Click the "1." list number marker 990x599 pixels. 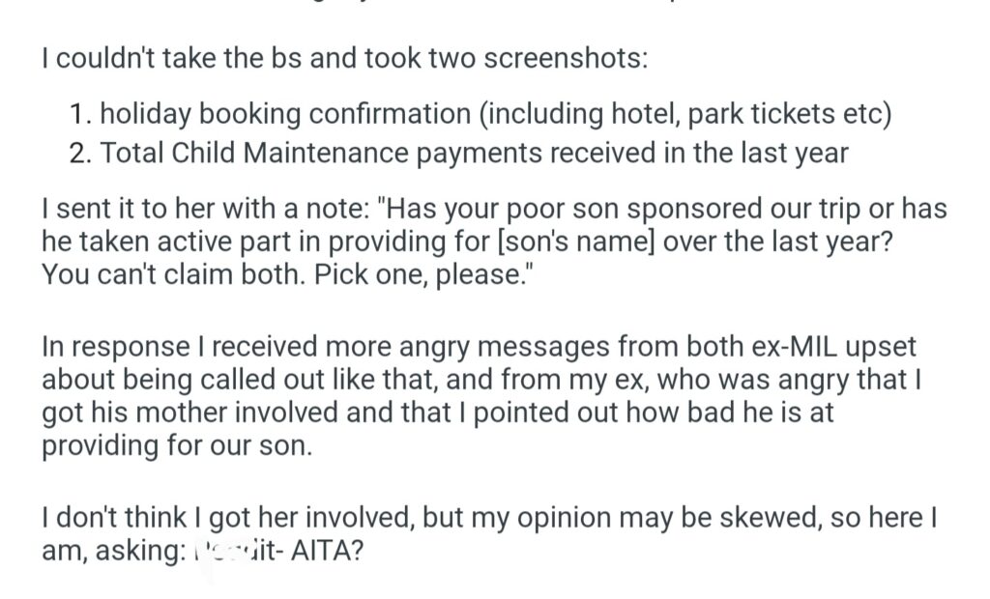[x=80, y=114]
